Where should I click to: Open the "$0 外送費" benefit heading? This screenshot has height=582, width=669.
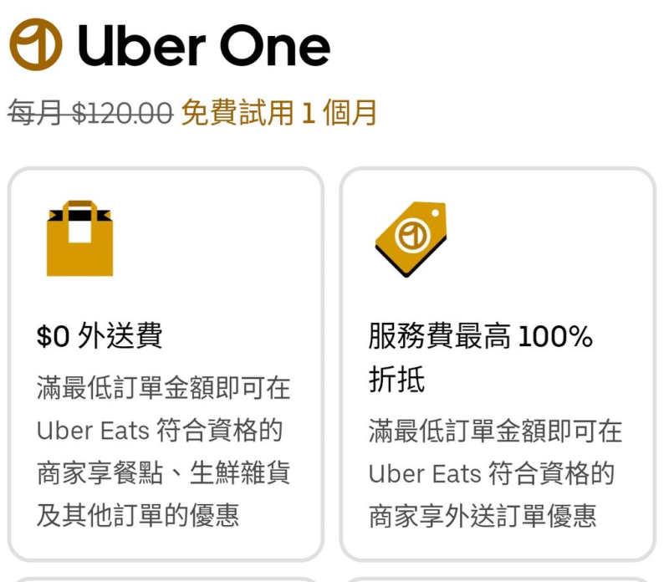[x=100, y=336]
